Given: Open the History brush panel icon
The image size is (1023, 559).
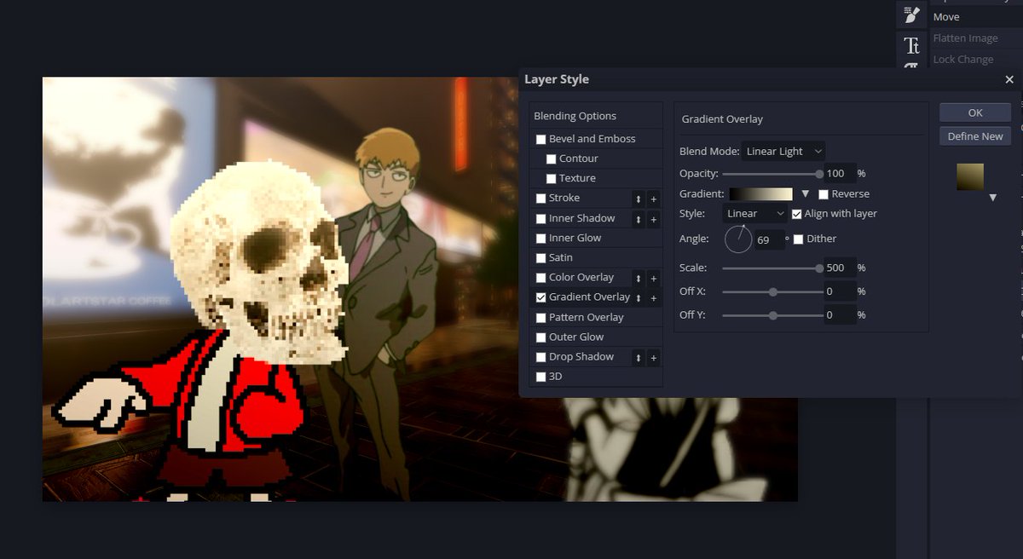Looking at the screenshot, I should coord(911,15).
